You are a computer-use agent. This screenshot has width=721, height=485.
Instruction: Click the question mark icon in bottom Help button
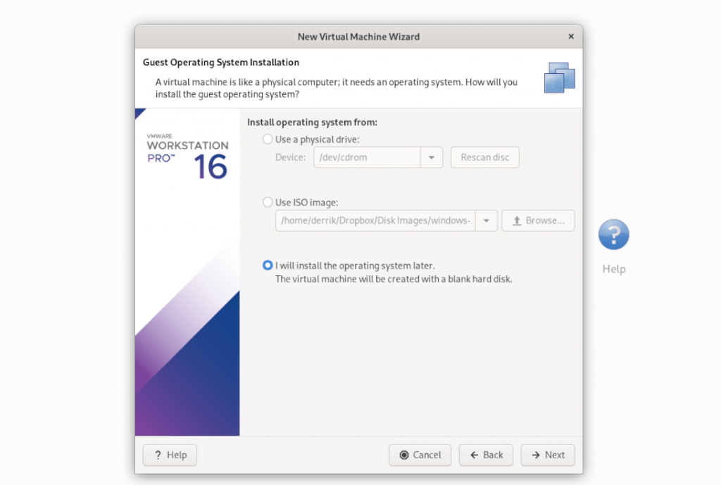point(158,455)
